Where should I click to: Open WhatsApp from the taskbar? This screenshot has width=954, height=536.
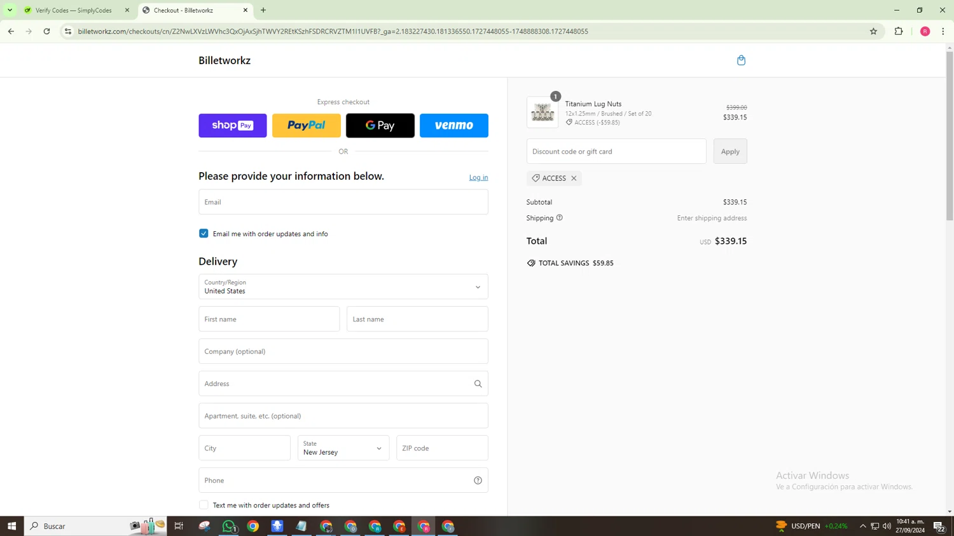click(229, 526)
